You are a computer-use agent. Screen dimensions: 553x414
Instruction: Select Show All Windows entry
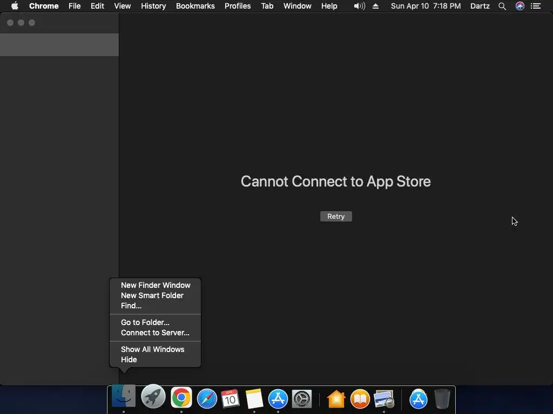[155, 349]
